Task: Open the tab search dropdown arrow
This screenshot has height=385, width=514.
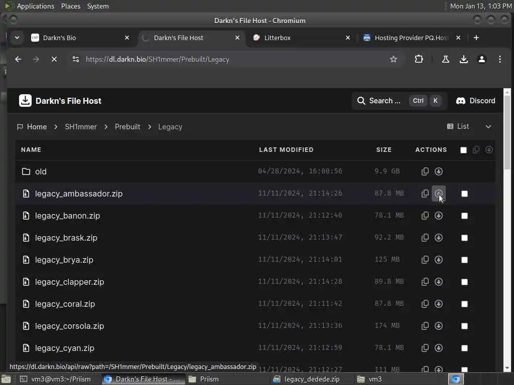Action: tap(17, 38)
